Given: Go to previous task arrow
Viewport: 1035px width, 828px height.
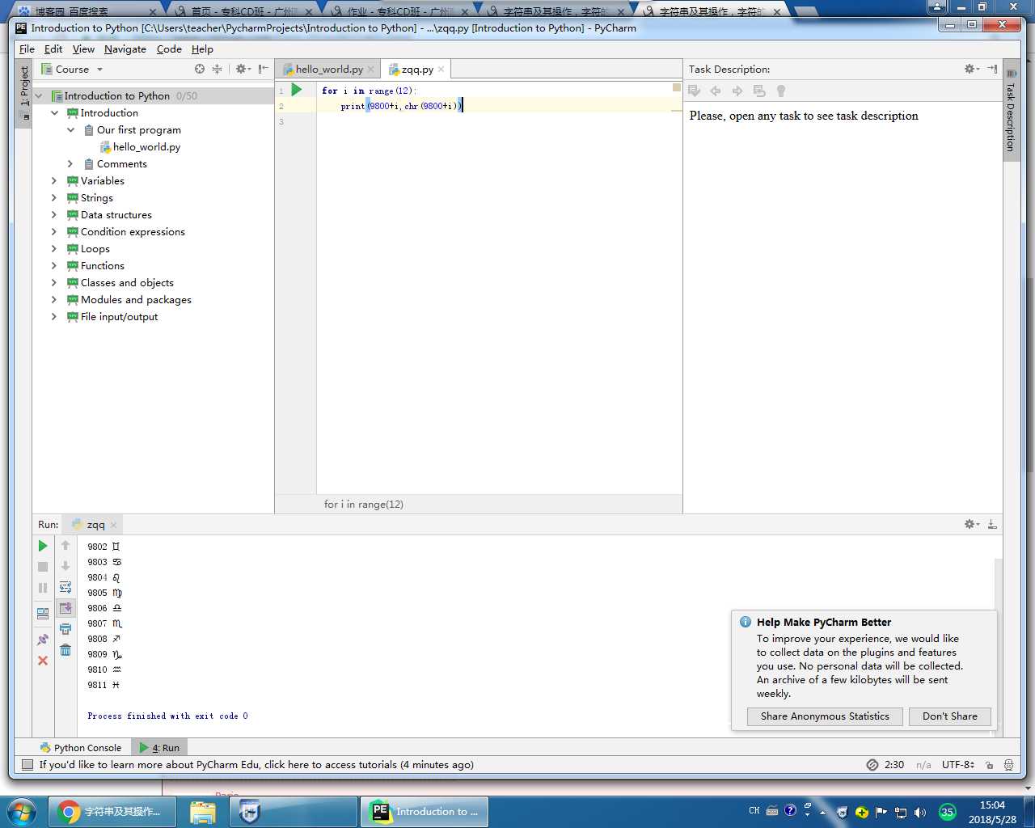Looking at the screenshot, I should tap(716, 91).
